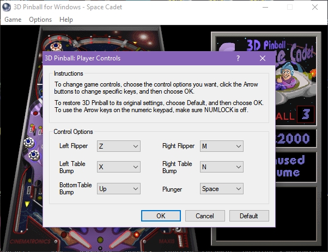The width and height of the screenshot is (328, 252).
Task: Click the pinball app icon in title bar
Action: pos(7,7)
